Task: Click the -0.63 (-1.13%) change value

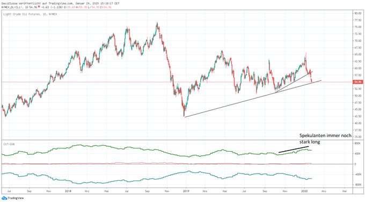Action: (x=52, y=7)
